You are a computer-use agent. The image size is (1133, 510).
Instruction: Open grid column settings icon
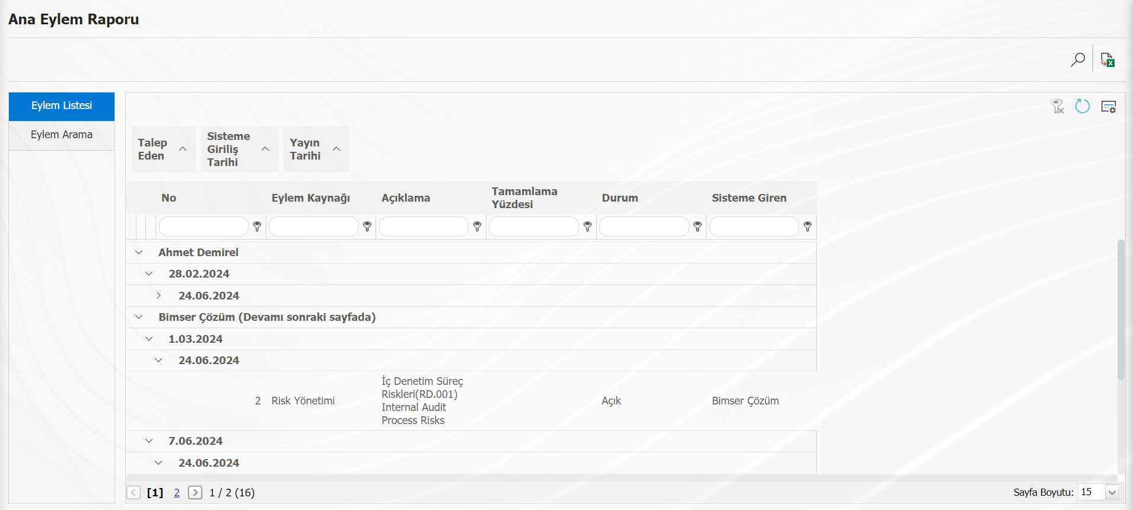(1109, 107)
